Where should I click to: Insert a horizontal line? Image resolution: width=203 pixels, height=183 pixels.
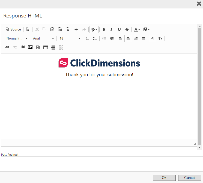[53, 47]
